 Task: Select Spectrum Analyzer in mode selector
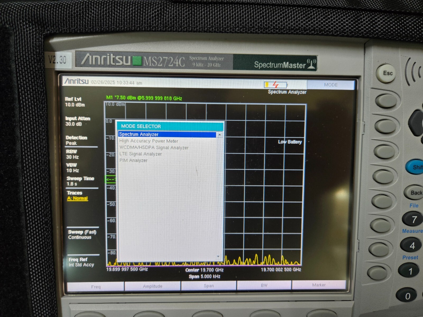click(167, 134)
